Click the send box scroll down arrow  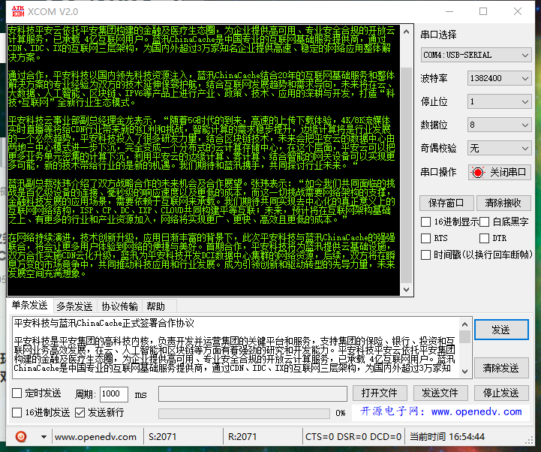pyautogui.click(x=464, y=372)
